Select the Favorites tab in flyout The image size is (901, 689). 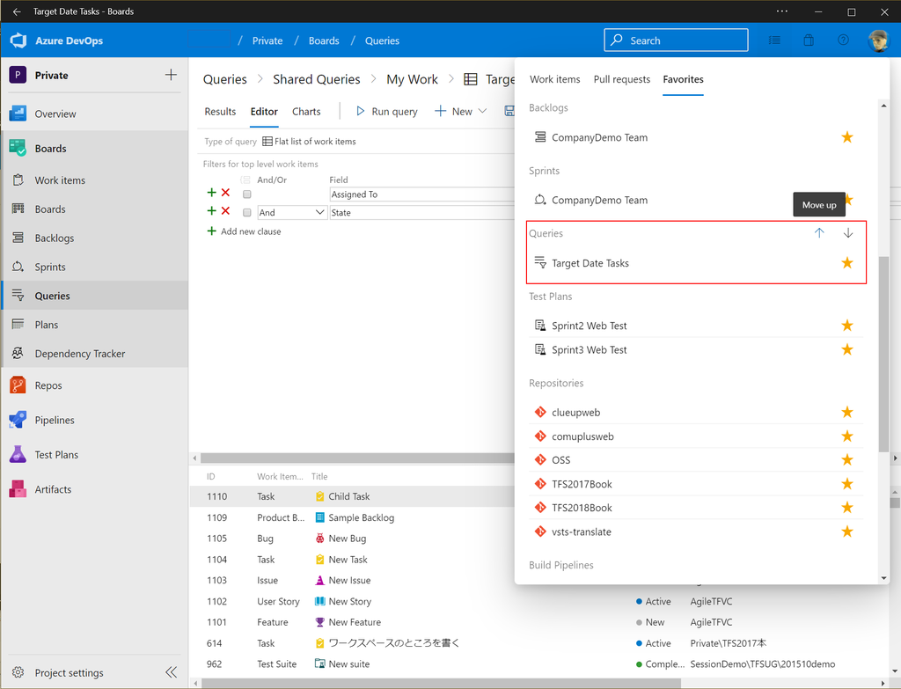683,79
